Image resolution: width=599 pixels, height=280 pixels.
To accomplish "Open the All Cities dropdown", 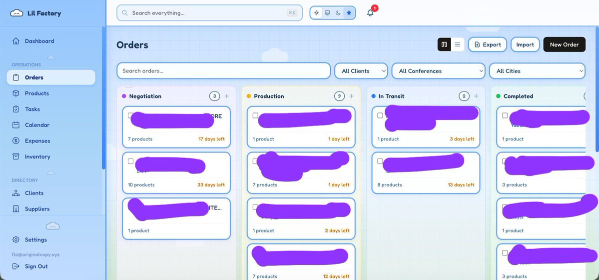I will pos(537,71).
